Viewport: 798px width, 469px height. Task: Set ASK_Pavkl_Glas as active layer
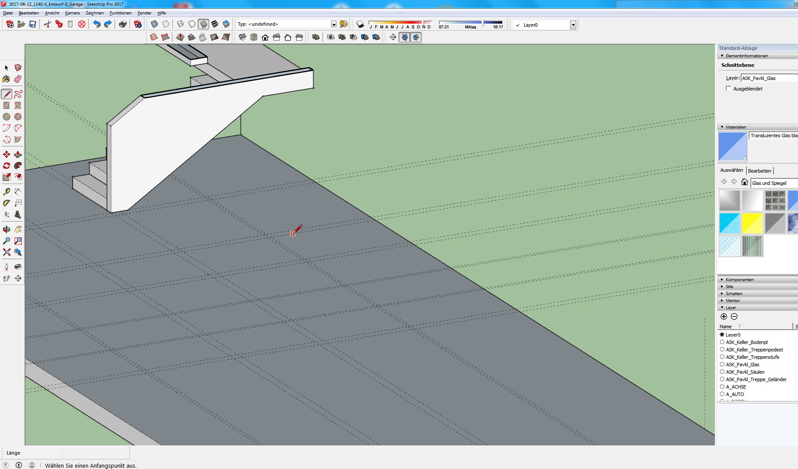click(722, 365)
